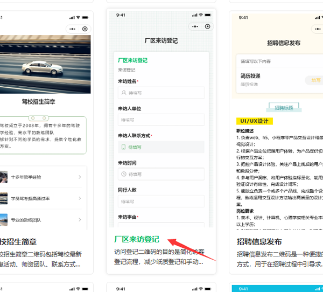Viewport: 323px width, 292px height.
Task: Click the car on highway banner image
Action: (45, 64)
